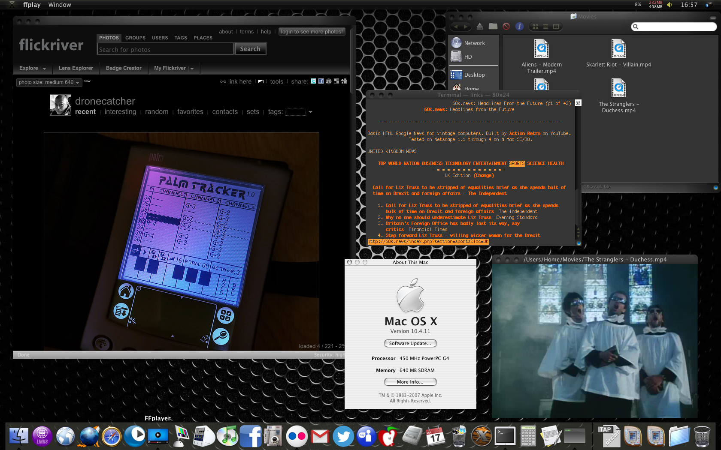Click More Info in About This Mac
The height and width of the screenshot is (450, 721).
[410, 382]
